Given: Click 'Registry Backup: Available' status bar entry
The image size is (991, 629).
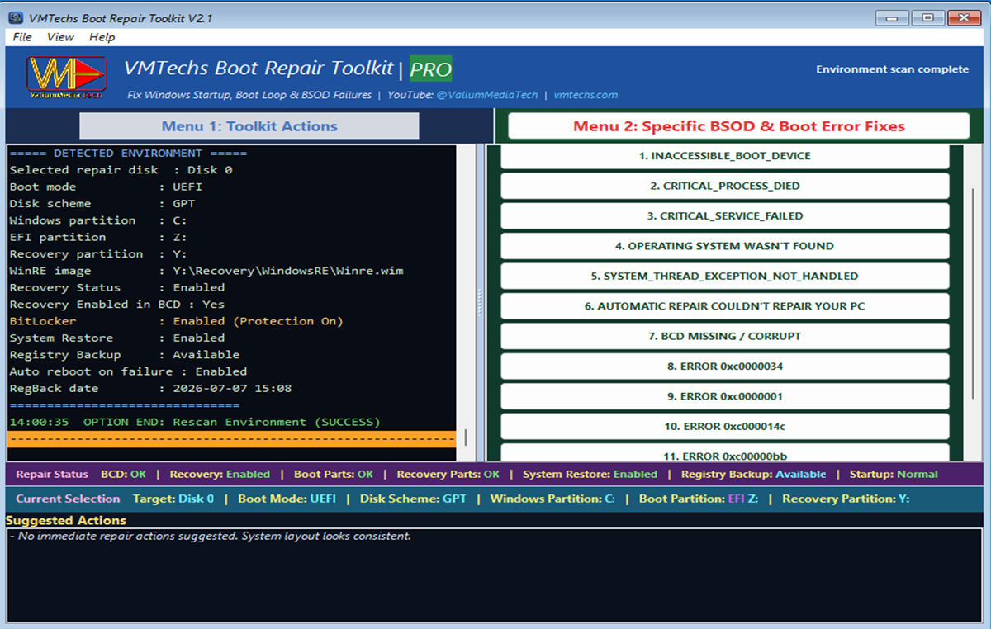Looking at the screenshot, I should click(753, 475).
